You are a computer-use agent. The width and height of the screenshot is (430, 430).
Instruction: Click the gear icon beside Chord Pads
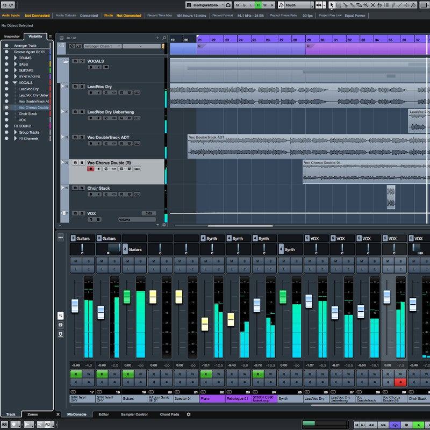[x=187, y=414]
